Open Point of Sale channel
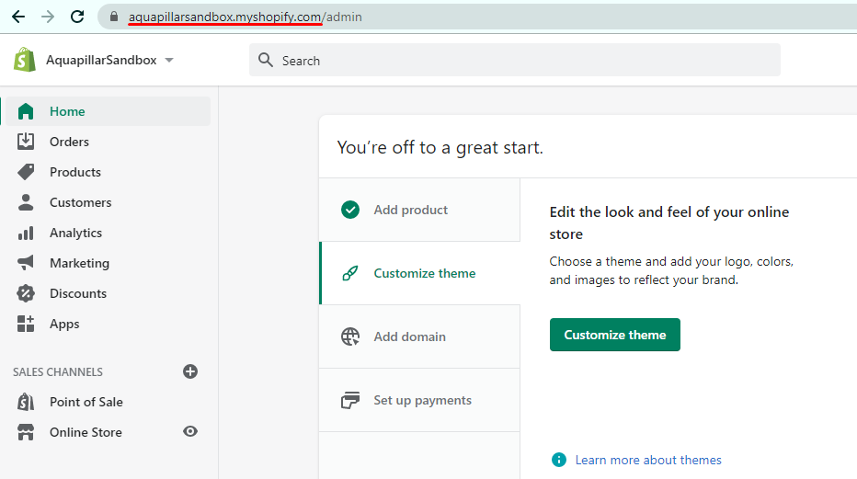This screenshot has width=857, height=479. click(x=86, y=402)
